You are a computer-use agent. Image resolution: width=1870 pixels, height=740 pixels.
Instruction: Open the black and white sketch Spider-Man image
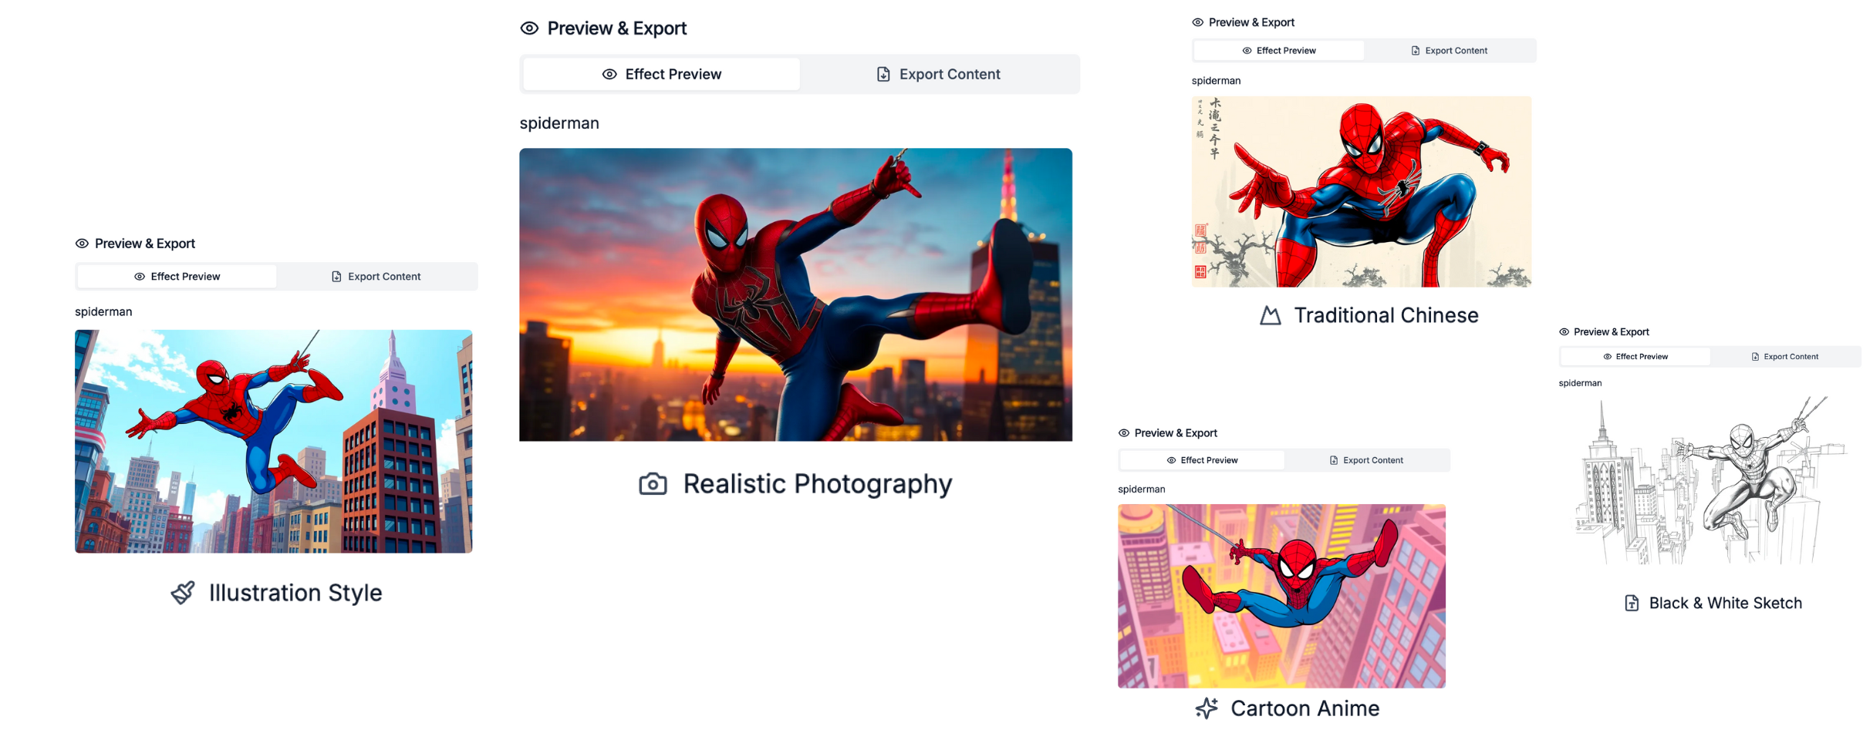coord(1710,480)
